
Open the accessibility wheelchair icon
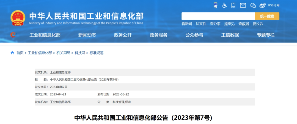point(224,5)
